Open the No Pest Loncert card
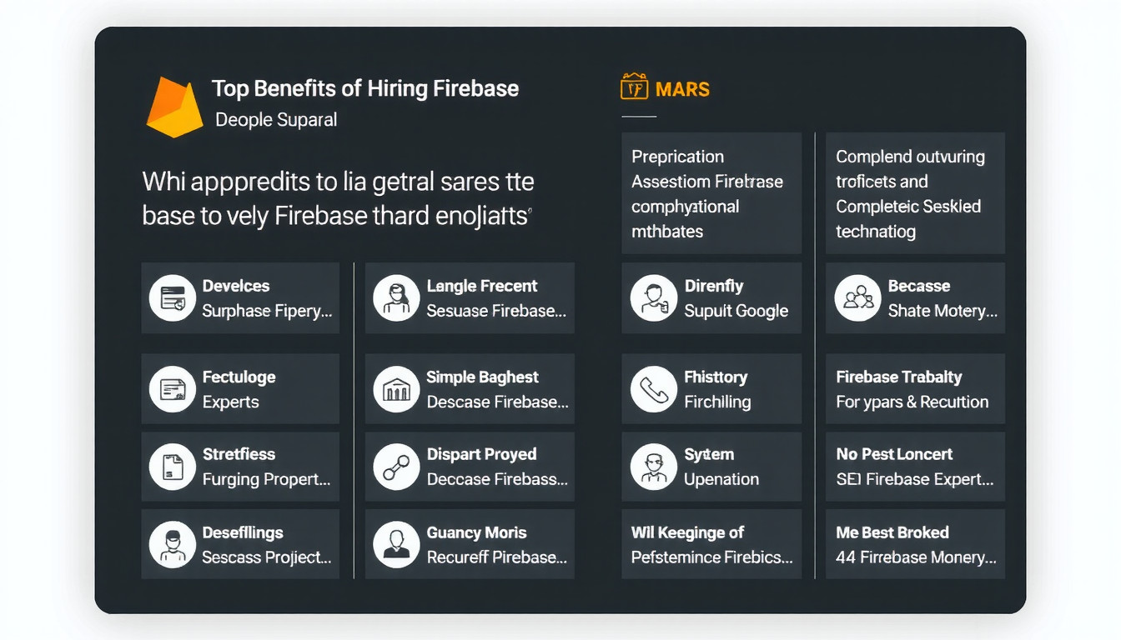This screenshot has width=1121, height=640. pyautogui.click(x=915, y=467)
